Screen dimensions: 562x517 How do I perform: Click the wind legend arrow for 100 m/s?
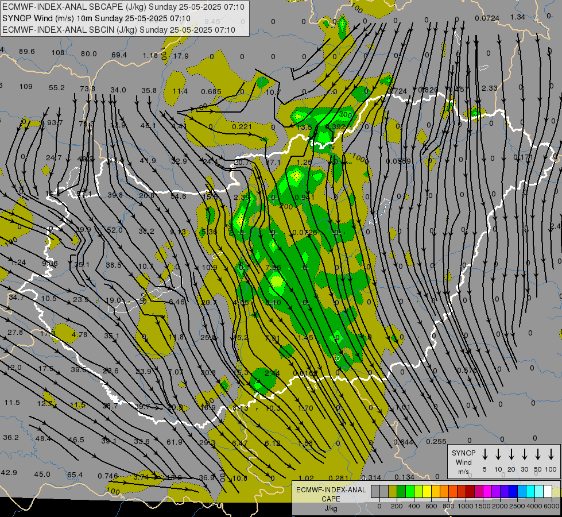(x=551, y=454)
